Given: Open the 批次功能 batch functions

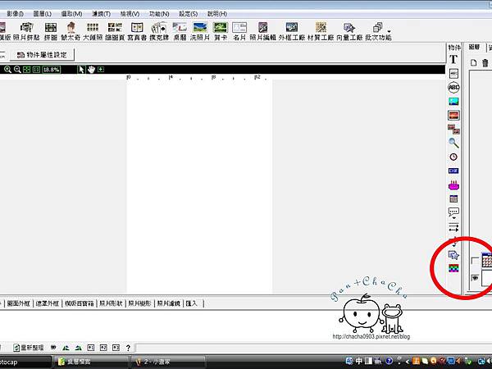Looking at the screenshot, I should pos(378,31).
